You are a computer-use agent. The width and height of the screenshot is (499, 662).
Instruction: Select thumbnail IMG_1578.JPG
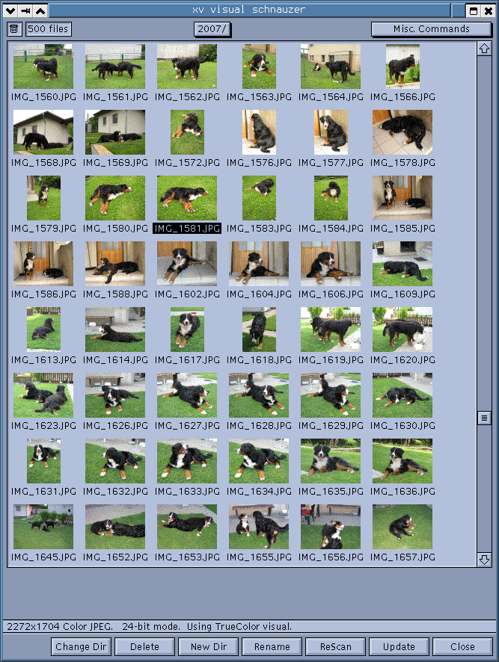(402, 132)
